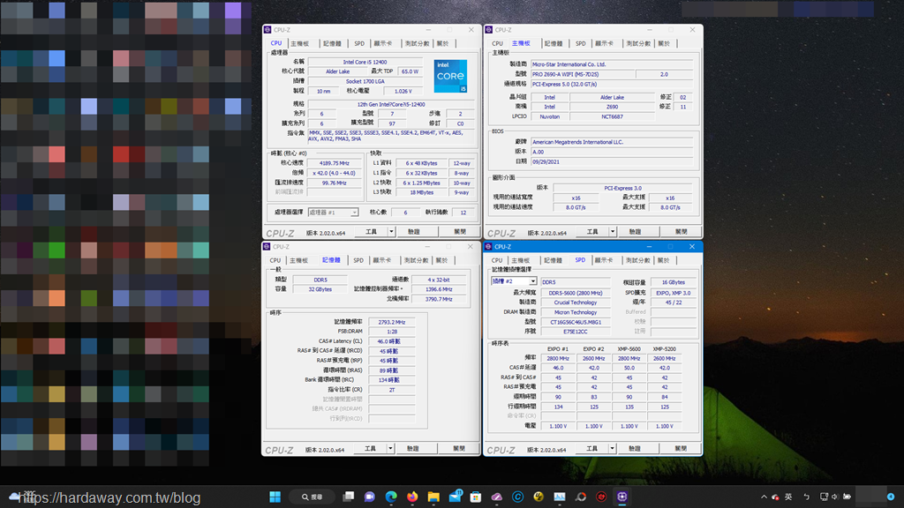The height and width of the screenshot is (508, 904).
Task: Open the Mail app with badge 11
Action: [x=455, y=497]
